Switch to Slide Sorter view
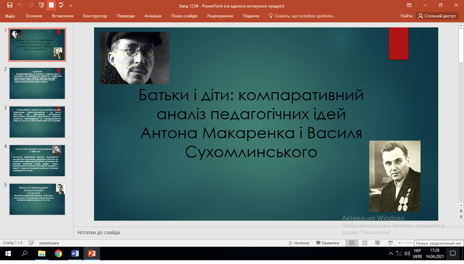Image resolution: width=464 pixels, height=264 pixels. [365, 243]
